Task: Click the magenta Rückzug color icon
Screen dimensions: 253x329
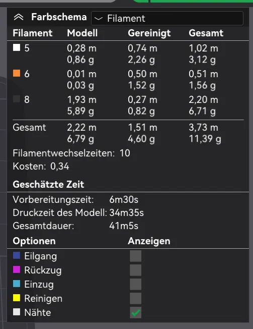Action: coord(17,269)
